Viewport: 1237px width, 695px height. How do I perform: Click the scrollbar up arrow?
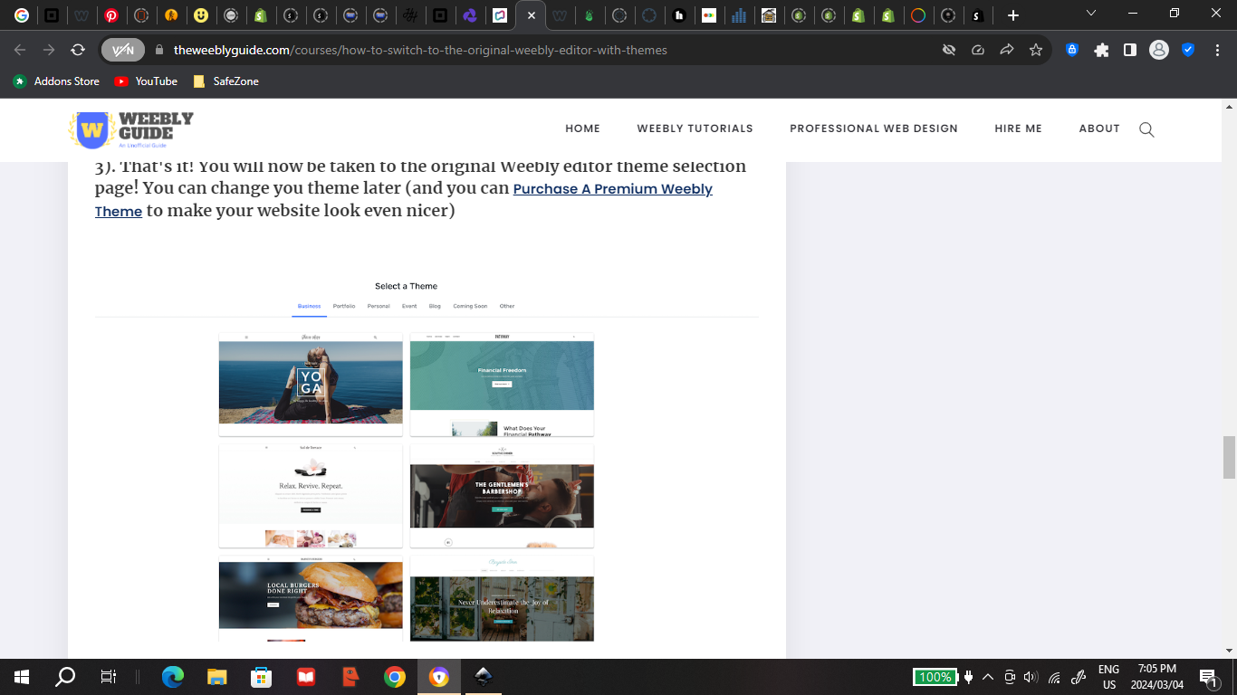click(x=1229, y=107)
